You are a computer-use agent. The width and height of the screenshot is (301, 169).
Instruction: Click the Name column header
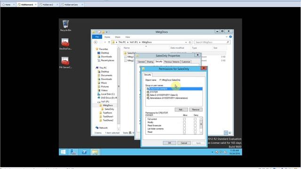127,48
